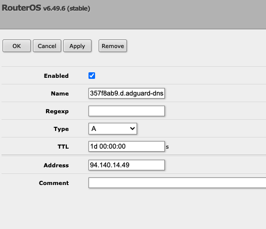The height and width of the screenshot is (229, 266).
Task: Click the Regexp label
Action: tap(57, 111)
